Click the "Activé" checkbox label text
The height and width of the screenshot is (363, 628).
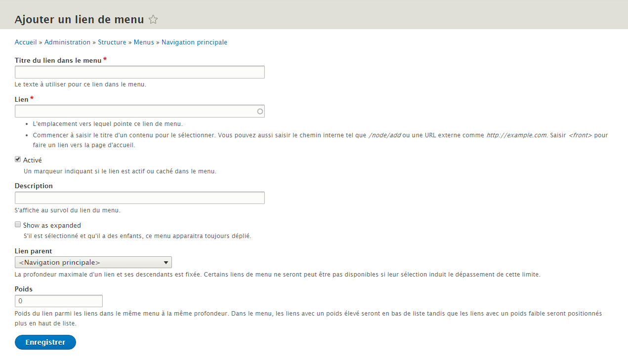[33, 160]
